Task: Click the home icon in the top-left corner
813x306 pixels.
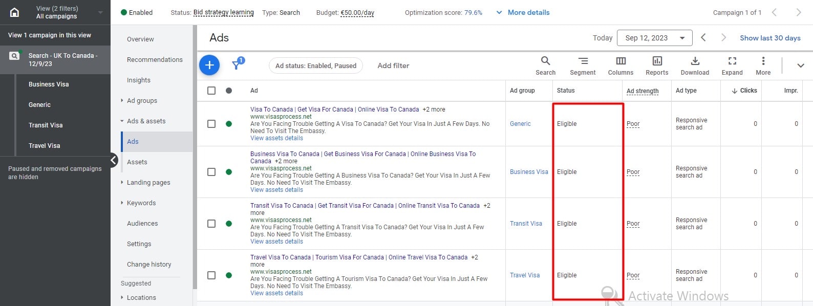Action: (15, 12)
